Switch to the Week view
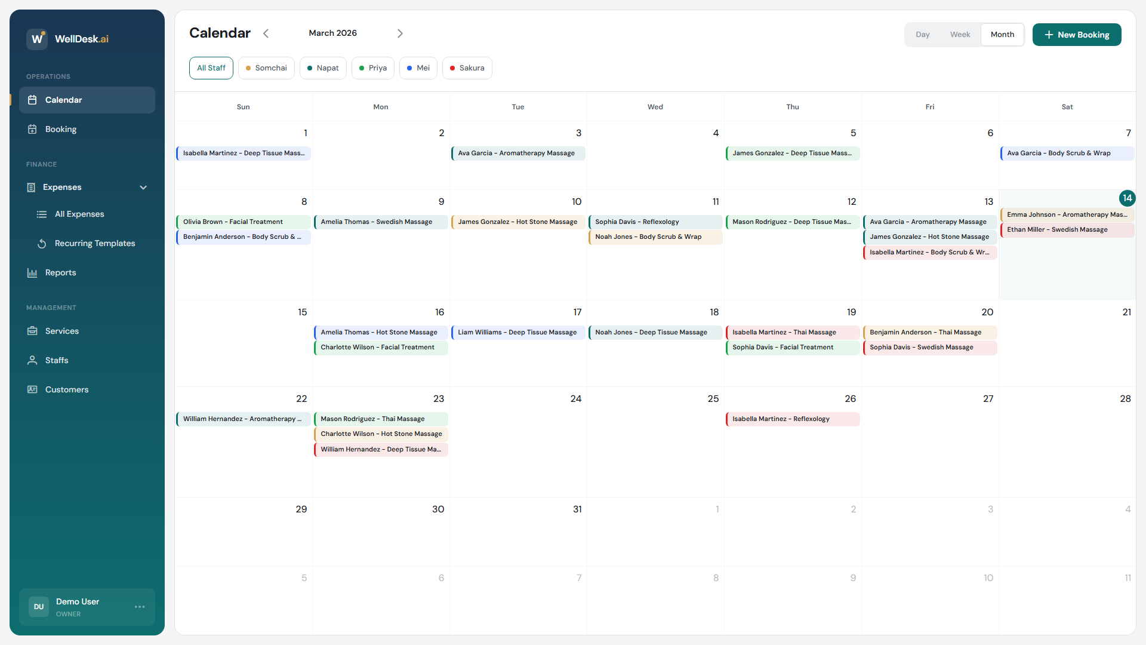1146x645 pixels. (x=960, y=34)
